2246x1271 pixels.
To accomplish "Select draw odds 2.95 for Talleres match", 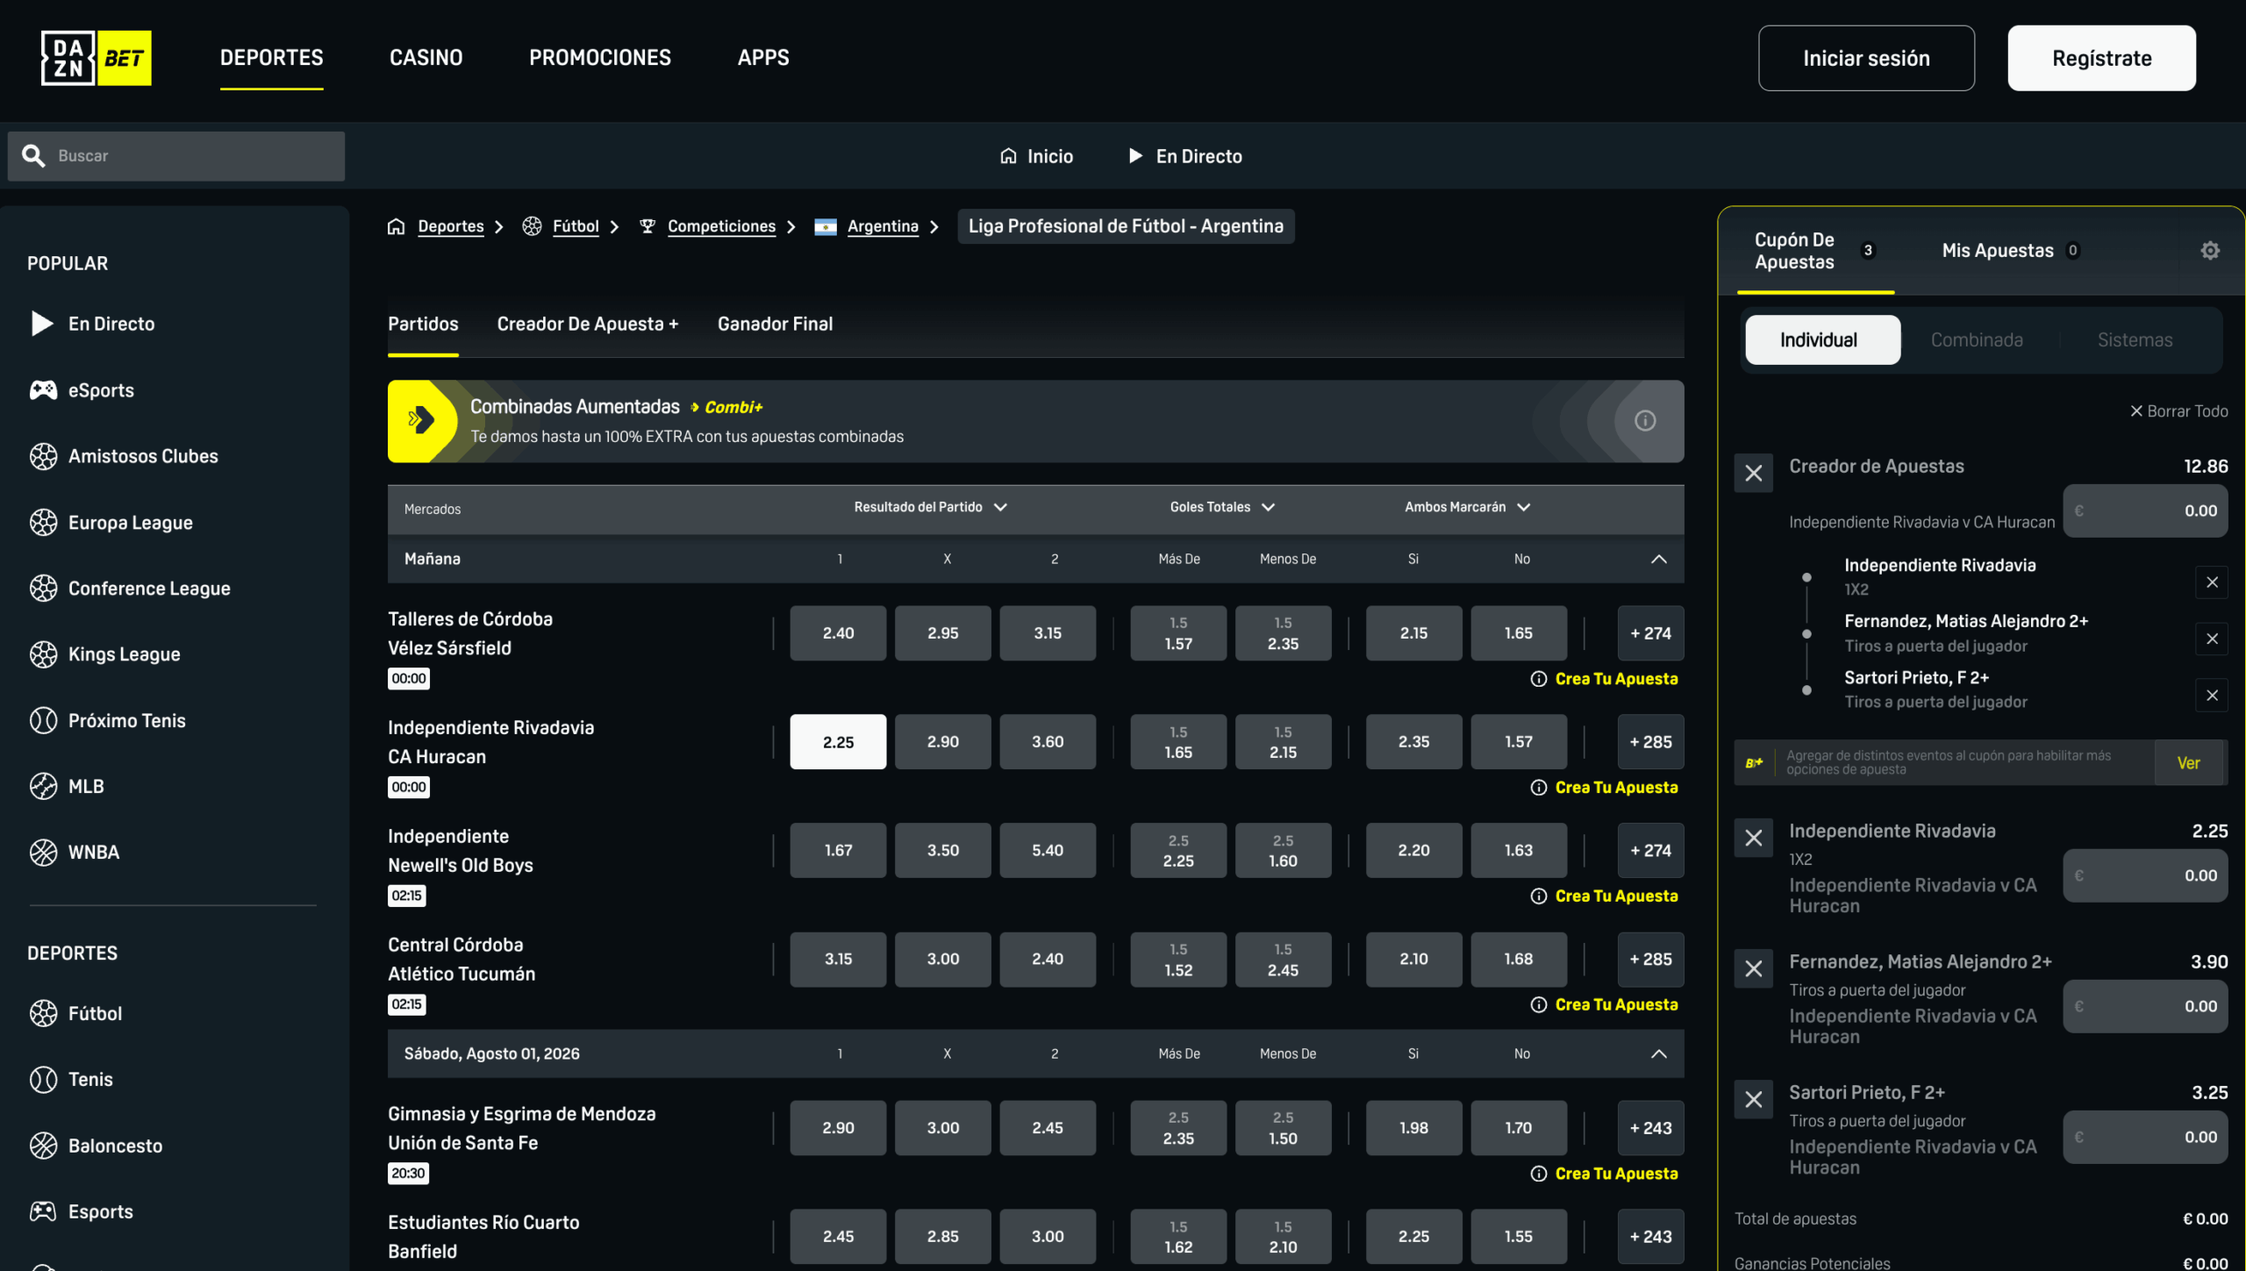I will (x=943, y=633).
